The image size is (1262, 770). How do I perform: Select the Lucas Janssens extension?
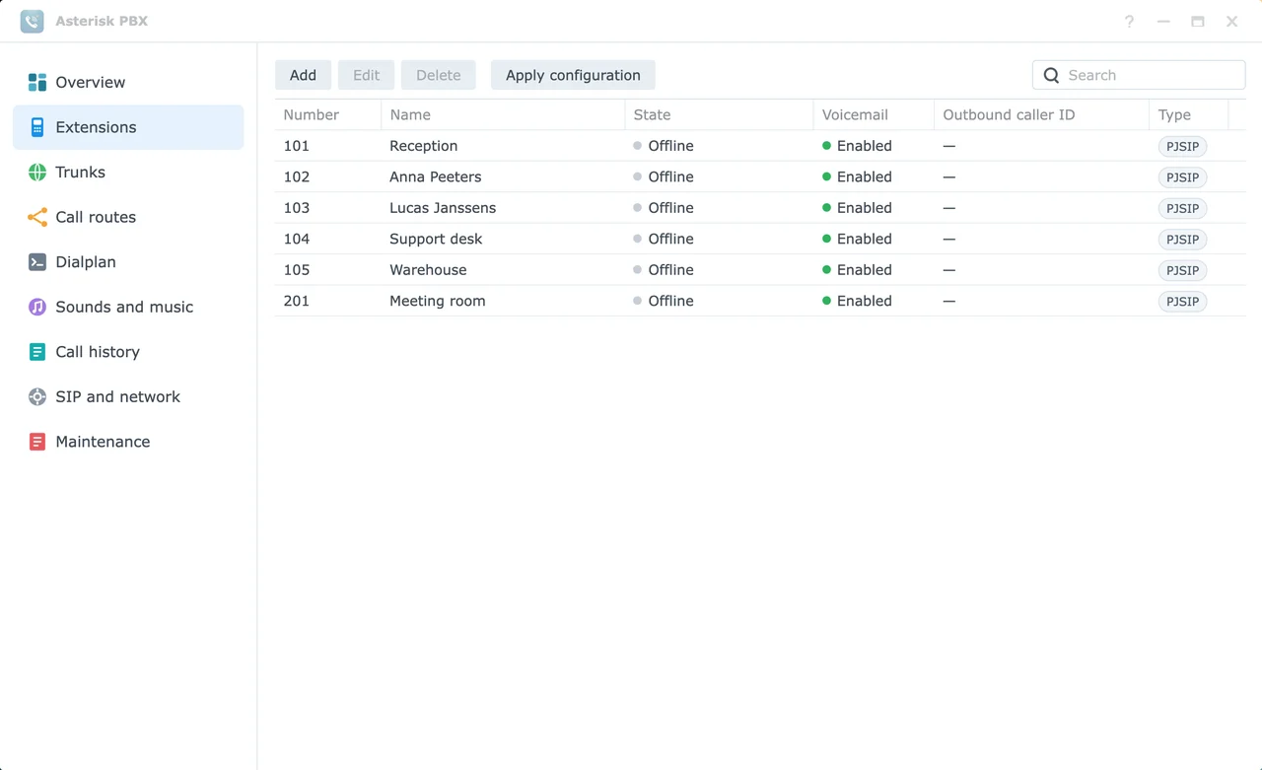tap(760, 208)
